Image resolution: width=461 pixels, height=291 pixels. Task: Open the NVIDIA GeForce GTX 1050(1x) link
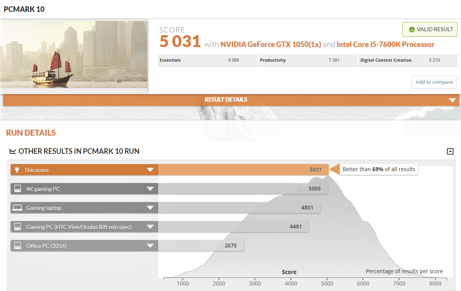click(x=271, y=44)
